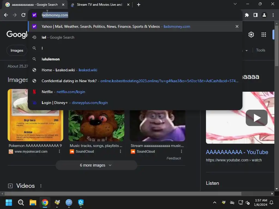Open File Explorer from the taskbar

pyautogui.click(x=33, y=202)
